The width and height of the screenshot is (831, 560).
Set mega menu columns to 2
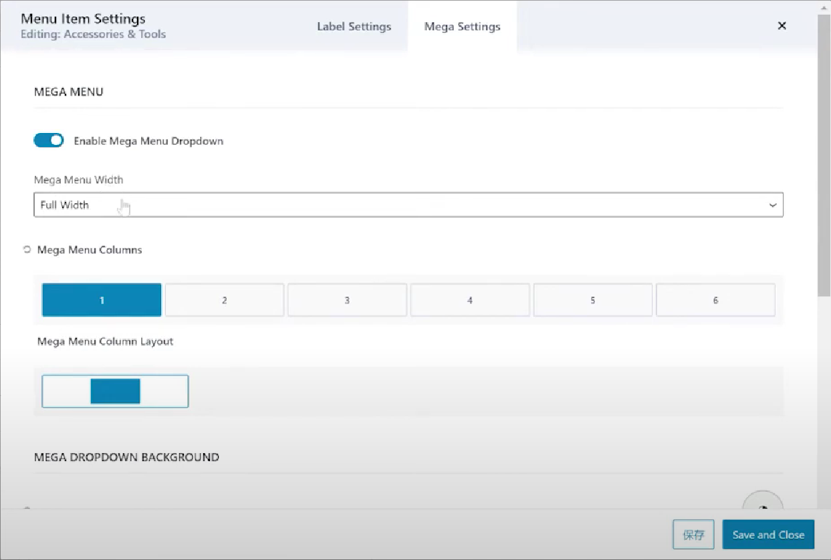225,300
